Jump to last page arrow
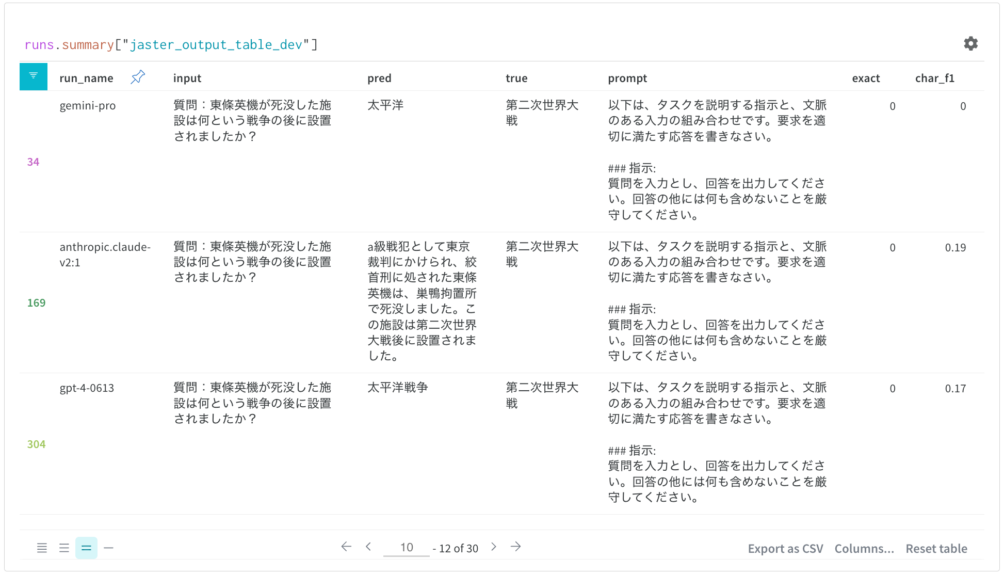The width and height of the screenshot is (1004, 574). click(x=515, y=547)
